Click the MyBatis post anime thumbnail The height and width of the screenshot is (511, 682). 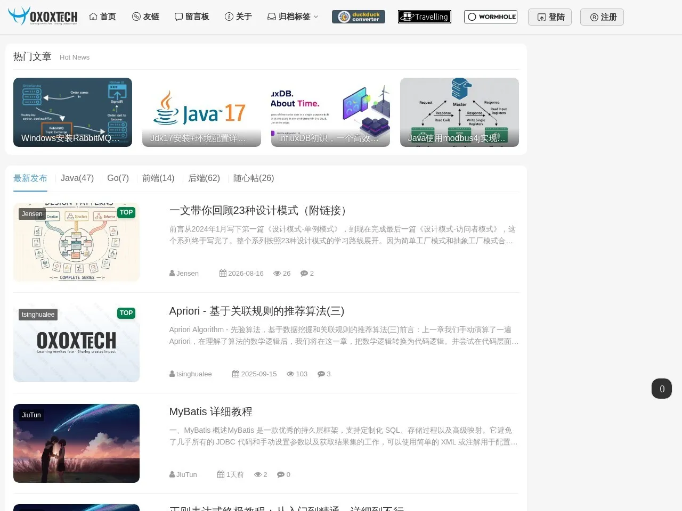[76, 443]
